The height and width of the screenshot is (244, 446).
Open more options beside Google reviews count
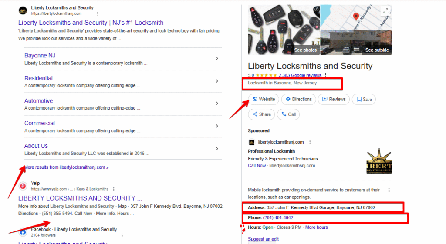(x=326, y=75)
